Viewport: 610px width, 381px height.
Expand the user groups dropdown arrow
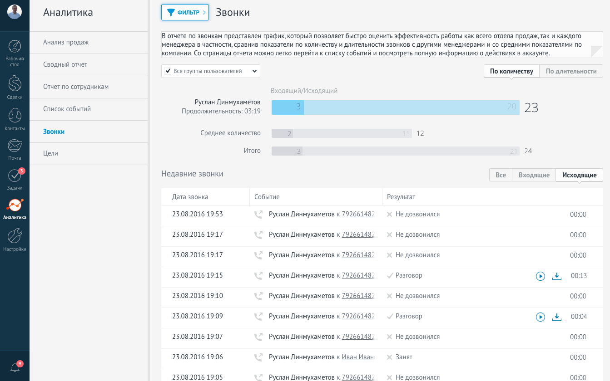tap(254, 71)
